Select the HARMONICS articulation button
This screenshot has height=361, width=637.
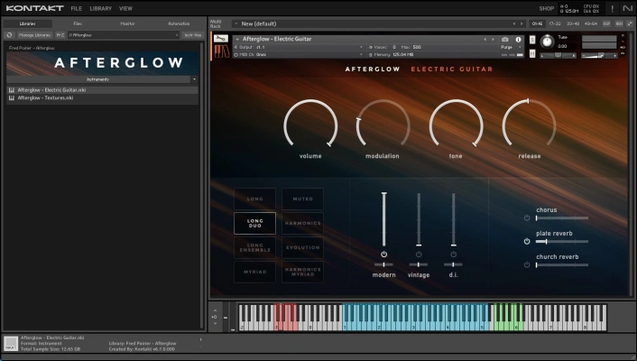pyautogui.click(x=302, y=223)
